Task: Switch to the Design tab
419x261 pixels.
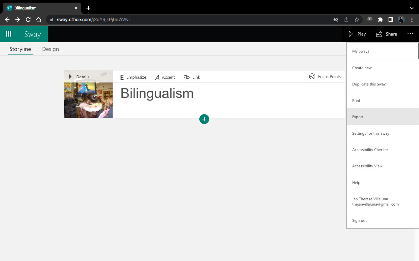Action: (50, 49)
